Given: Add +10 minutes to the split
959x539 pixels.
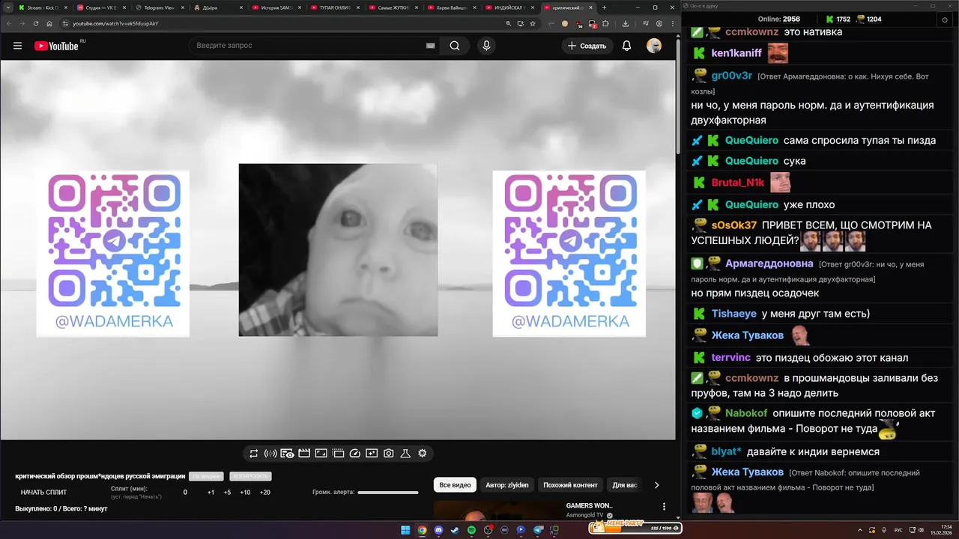Looking at the screenshot, I should pyautogui.click(x=245, y=493).
